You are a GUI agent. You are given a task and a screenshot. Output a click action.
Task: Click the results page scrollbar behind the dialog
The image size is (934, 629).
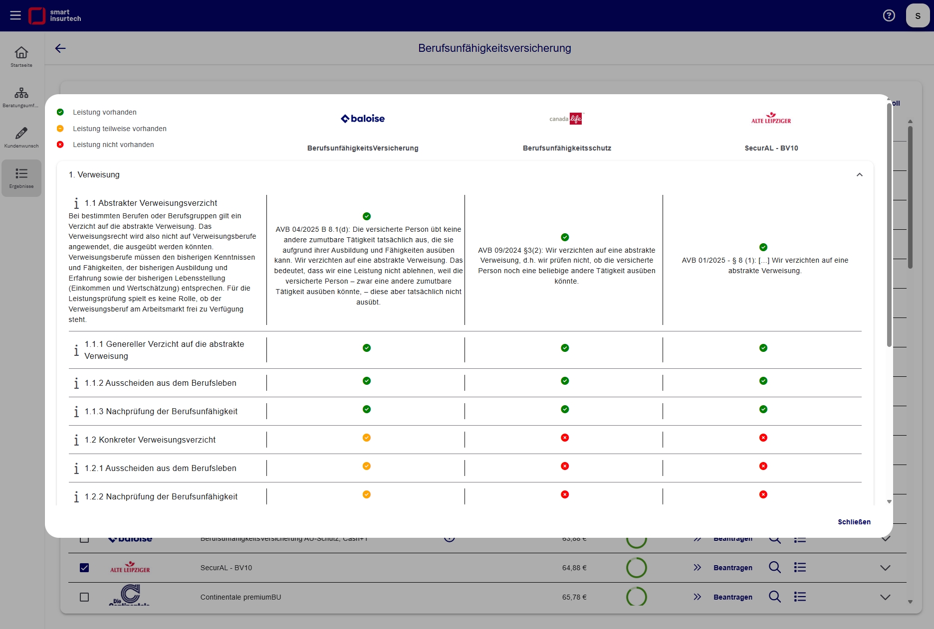(x=910, y=197)
